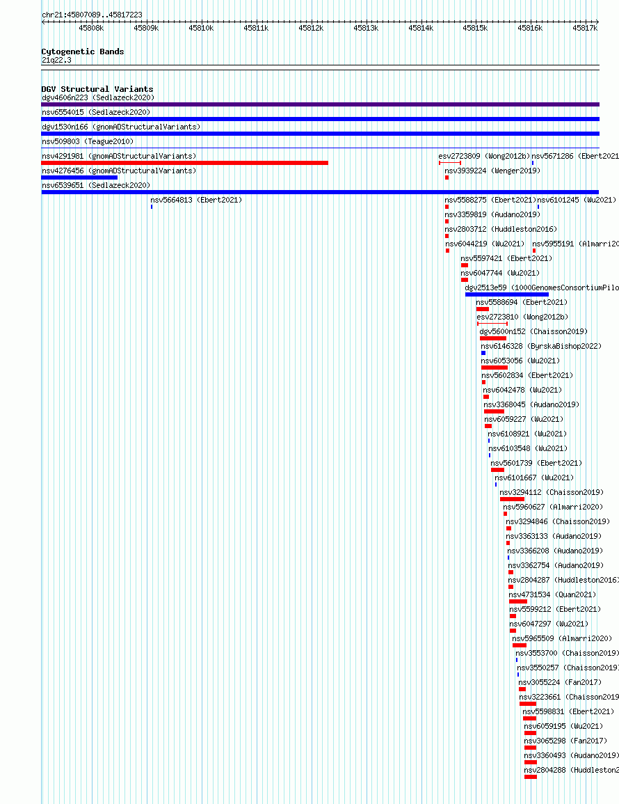Select nsv6101667 (Wu2021) label

point(534,478)
